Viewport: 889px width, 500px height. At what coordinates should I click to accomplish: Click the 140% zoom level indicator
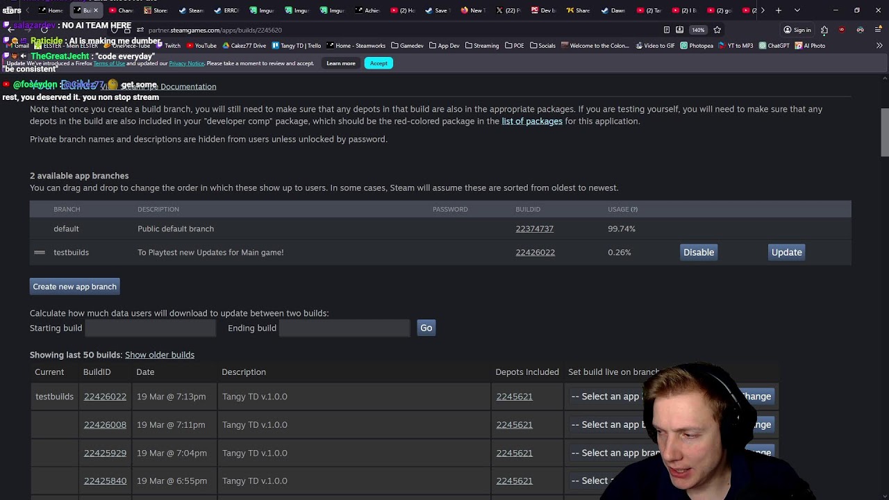(698, 30)
